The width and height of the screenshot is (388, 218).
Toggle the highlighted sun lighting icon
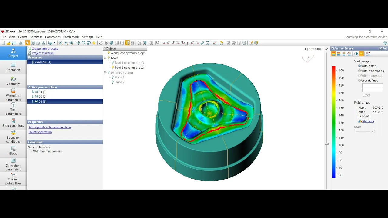tap(361, 54)
